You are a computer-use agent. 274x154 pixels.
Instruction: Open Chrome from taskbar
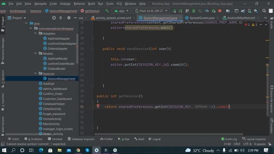[x=78, y=150]
